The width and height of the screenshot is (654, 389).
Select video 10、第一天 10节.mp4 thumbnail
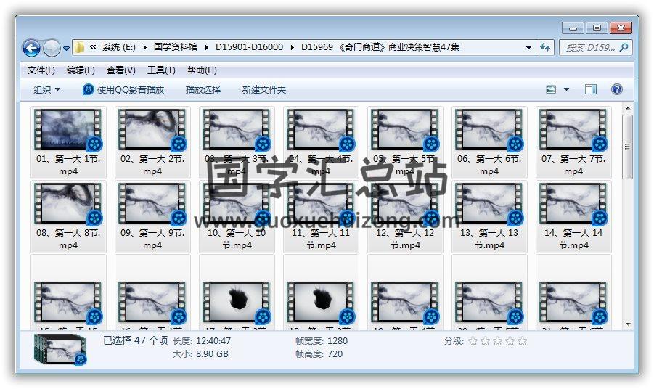(237, 204)
